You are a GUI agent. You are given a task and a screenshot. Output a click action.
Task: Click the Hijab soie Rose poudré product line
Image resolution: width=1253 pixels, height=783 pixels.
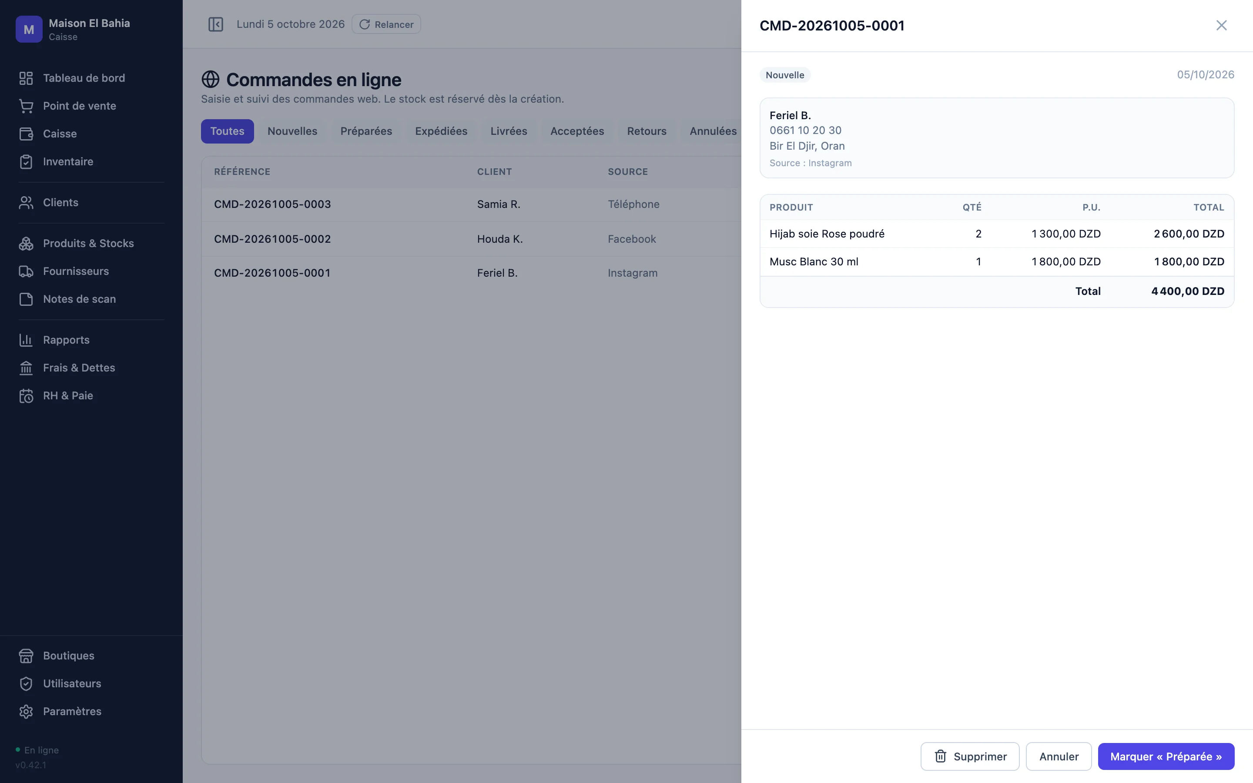(x=997, y=234)
